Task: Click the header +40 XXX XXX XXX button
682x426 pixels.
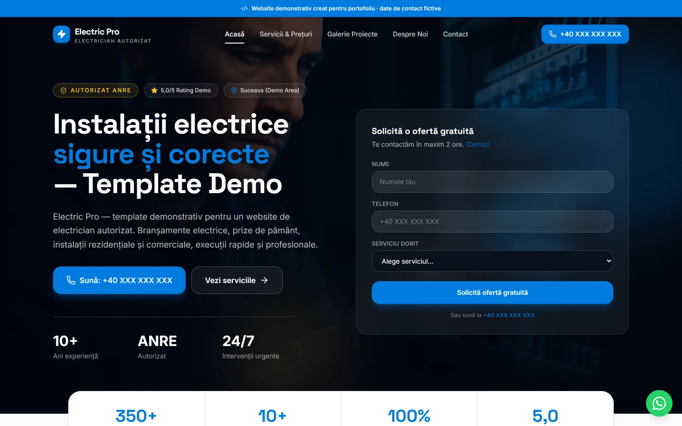Action: pos(585,34)
